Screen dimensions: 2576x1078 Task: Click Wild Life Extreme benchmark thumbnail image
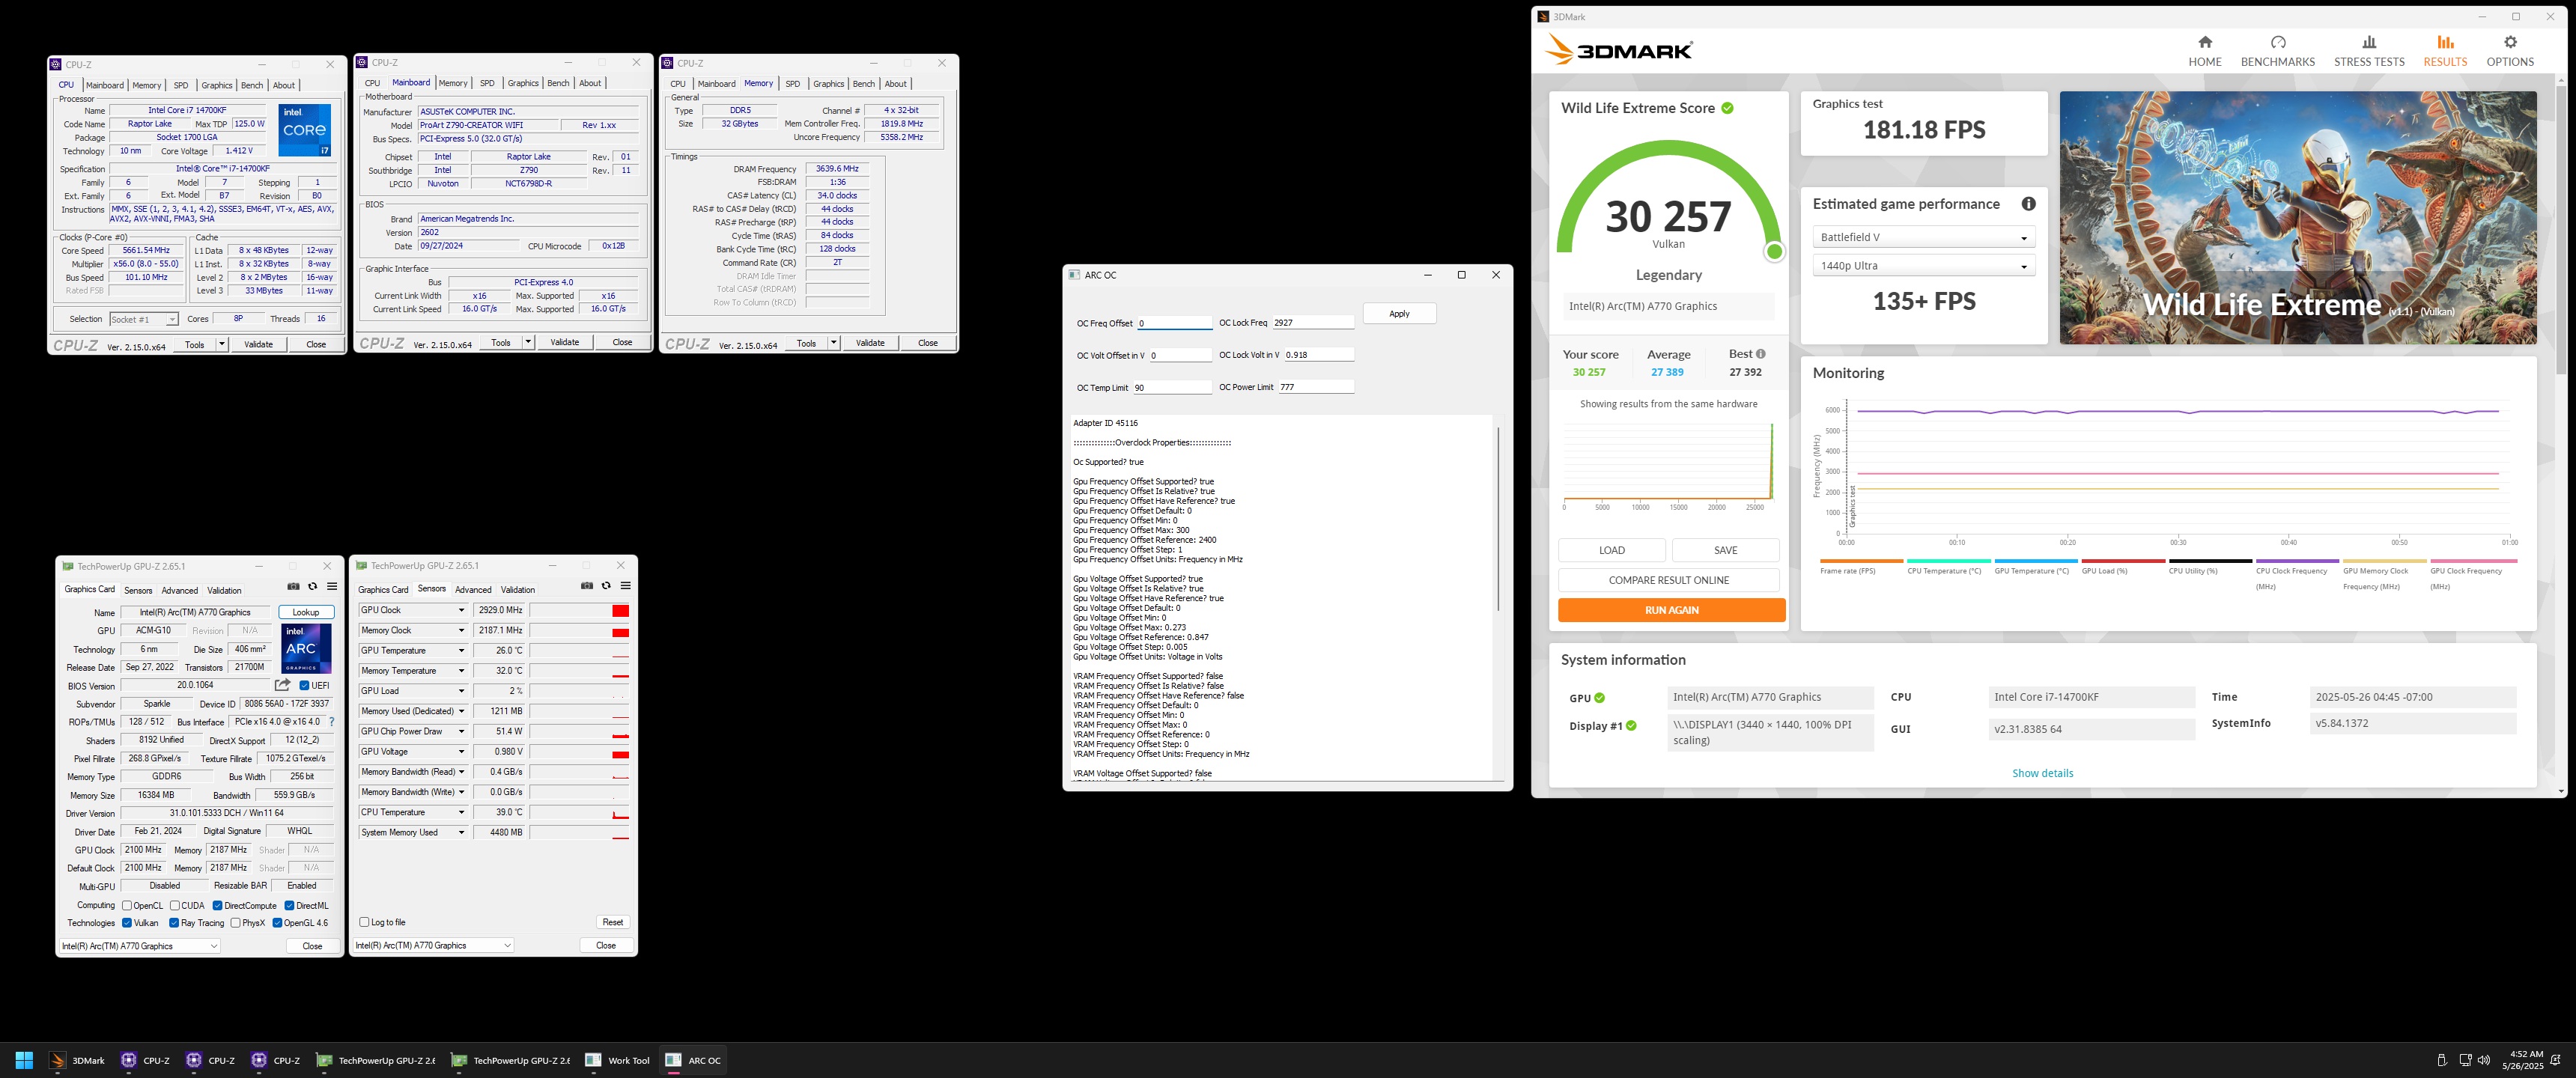2297,218
